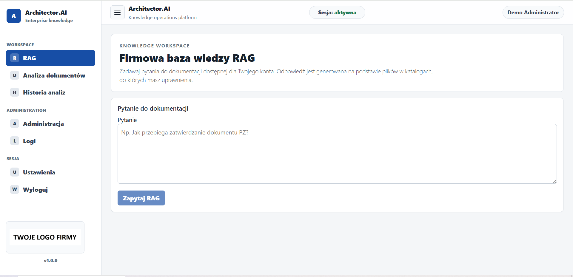573x277 pixels.
Task: Click the H icon beside Historia analiz
Action: point(15,92)
